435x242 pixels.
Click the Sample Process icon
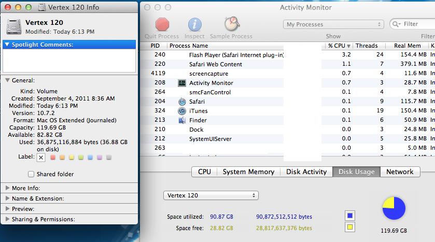point(232,24)
